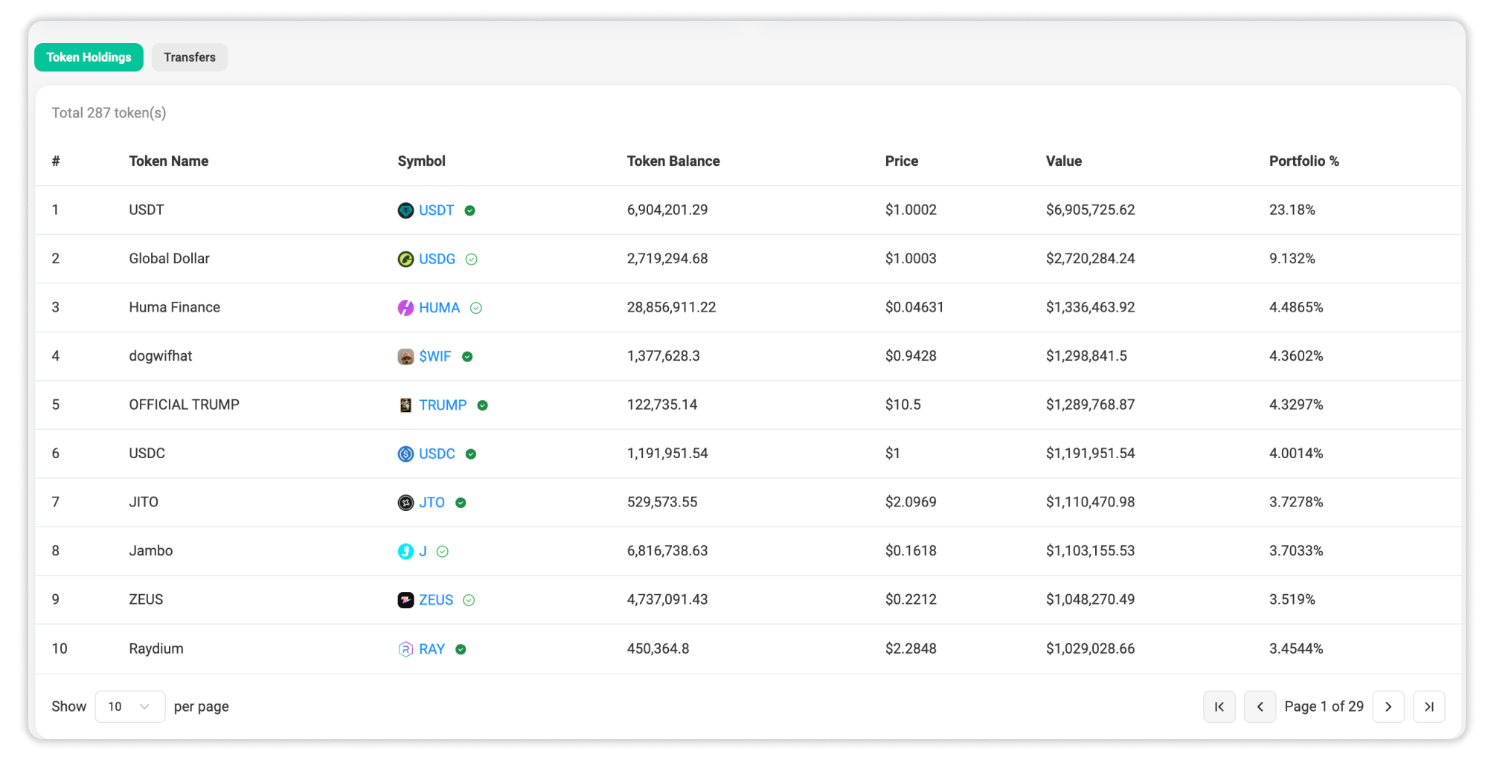
Task: Open the USDC symbol link
Action: [x=437, y=454]
